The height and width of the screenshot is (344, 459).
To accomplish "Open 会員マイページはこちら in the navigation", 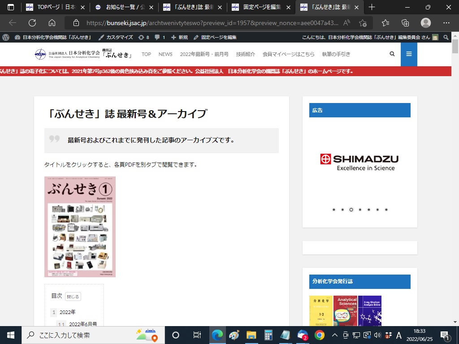I will pos(288,54).
